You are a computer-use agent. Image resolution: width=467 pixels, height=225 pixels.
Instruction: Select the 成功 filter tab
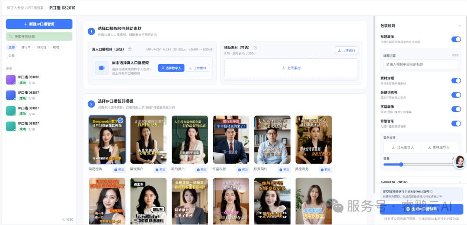(x=56, y=47)
